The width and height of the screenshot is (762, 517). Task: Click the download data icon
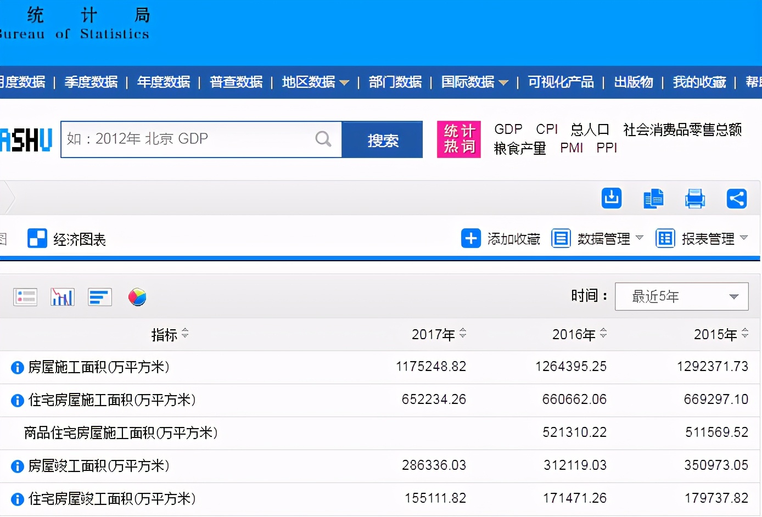pos(611,198)
